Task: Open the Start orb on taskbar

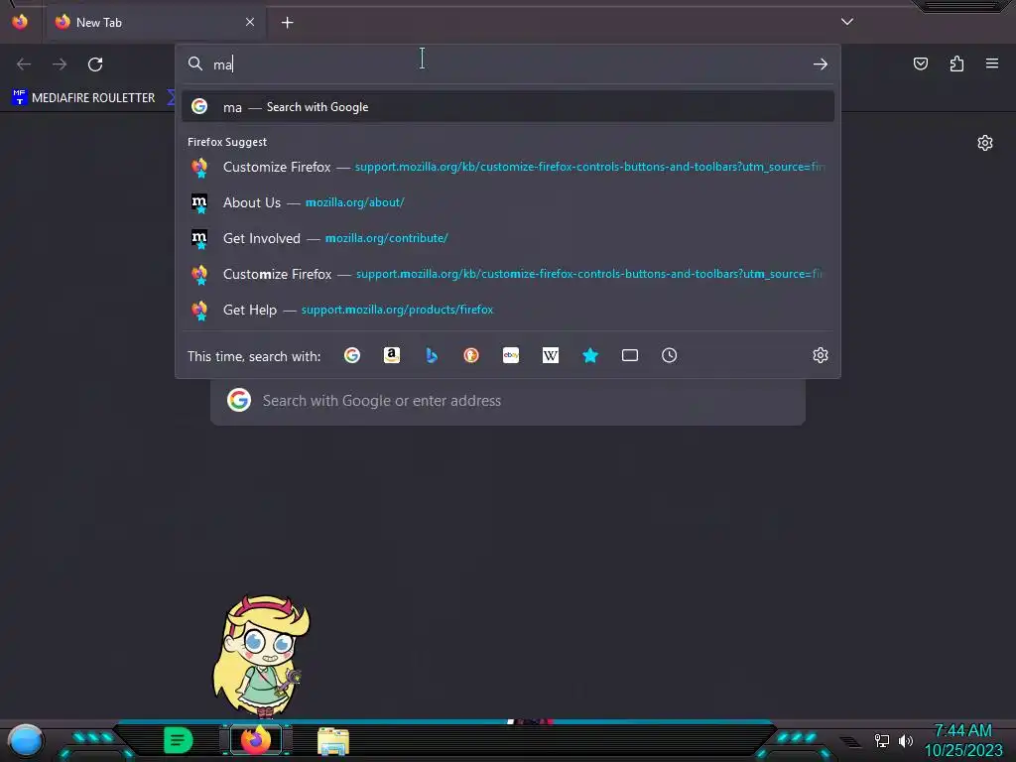Action: tap(25, 740)
